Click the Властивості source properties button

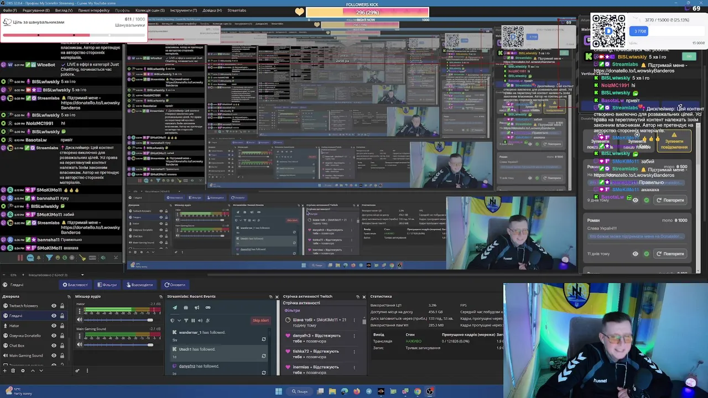pos(75,285)
